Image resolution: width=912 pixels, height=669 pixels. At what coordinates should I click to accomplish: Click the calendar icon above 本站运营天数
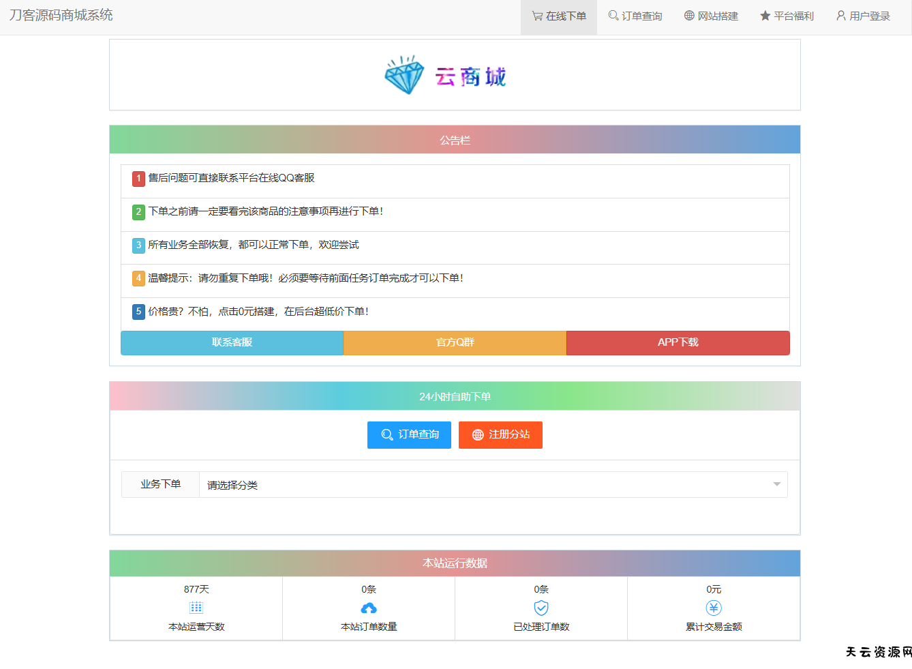[x=196, y=607]
